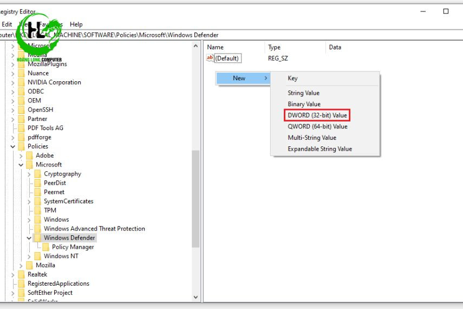Click the Peernet folder icon
The height and width of the screenshot is (309, 463).
click(38, 192)
